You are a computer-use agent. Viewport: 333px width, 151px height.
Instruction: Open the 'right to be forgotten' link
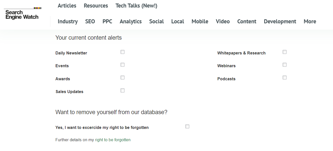click(x=113, y=140)
